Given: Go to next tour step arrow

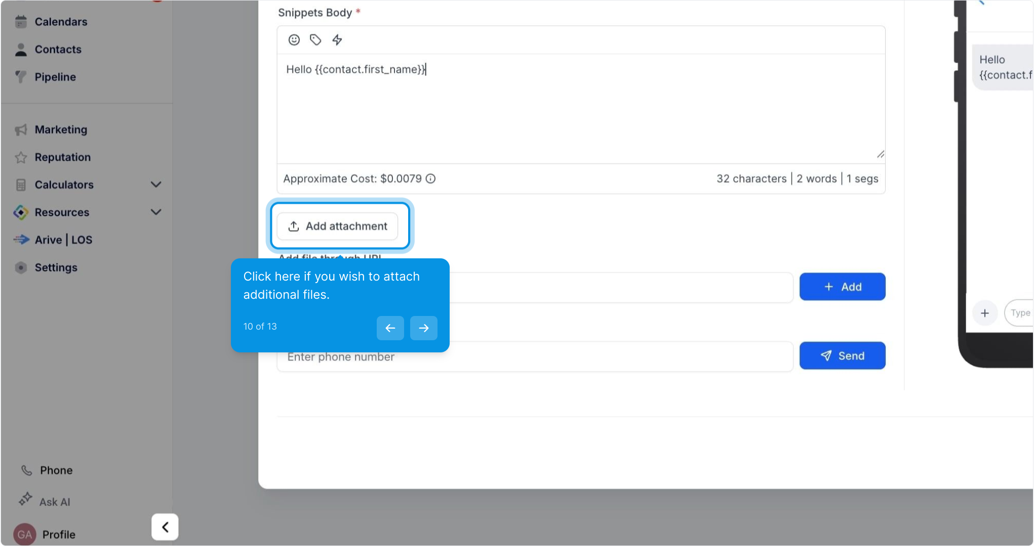Looking at the screenshot, I should (x=423, y=328).
